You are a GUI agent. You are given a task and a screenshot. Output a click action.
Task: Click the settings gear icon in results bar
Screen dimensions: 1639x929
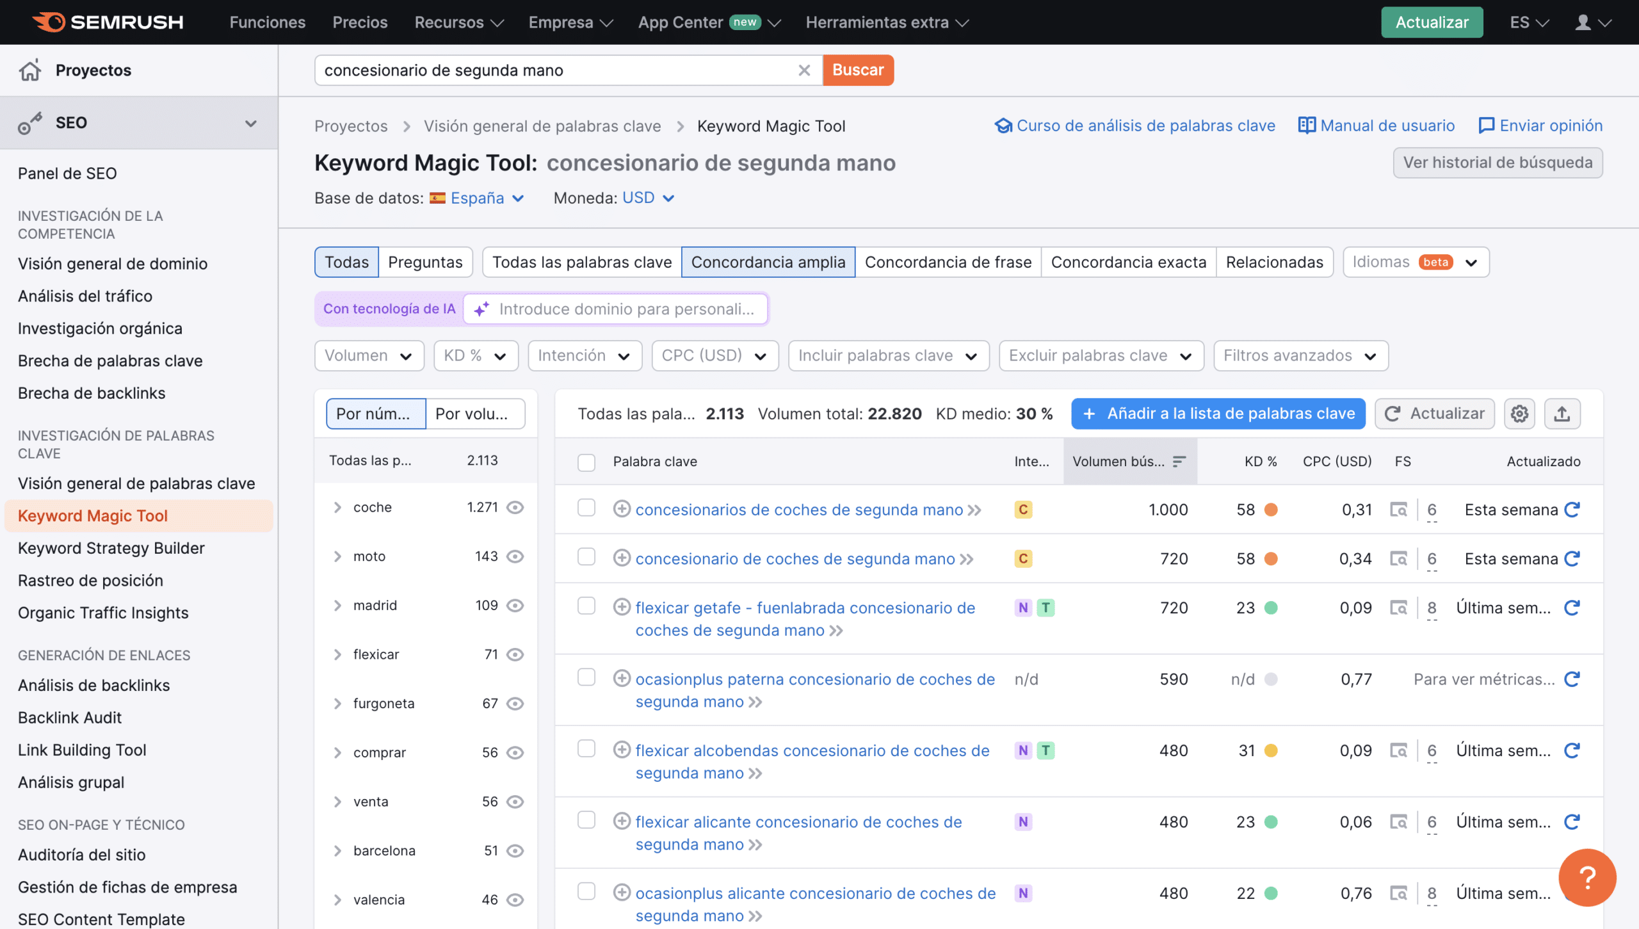[x=1521, y=412]
